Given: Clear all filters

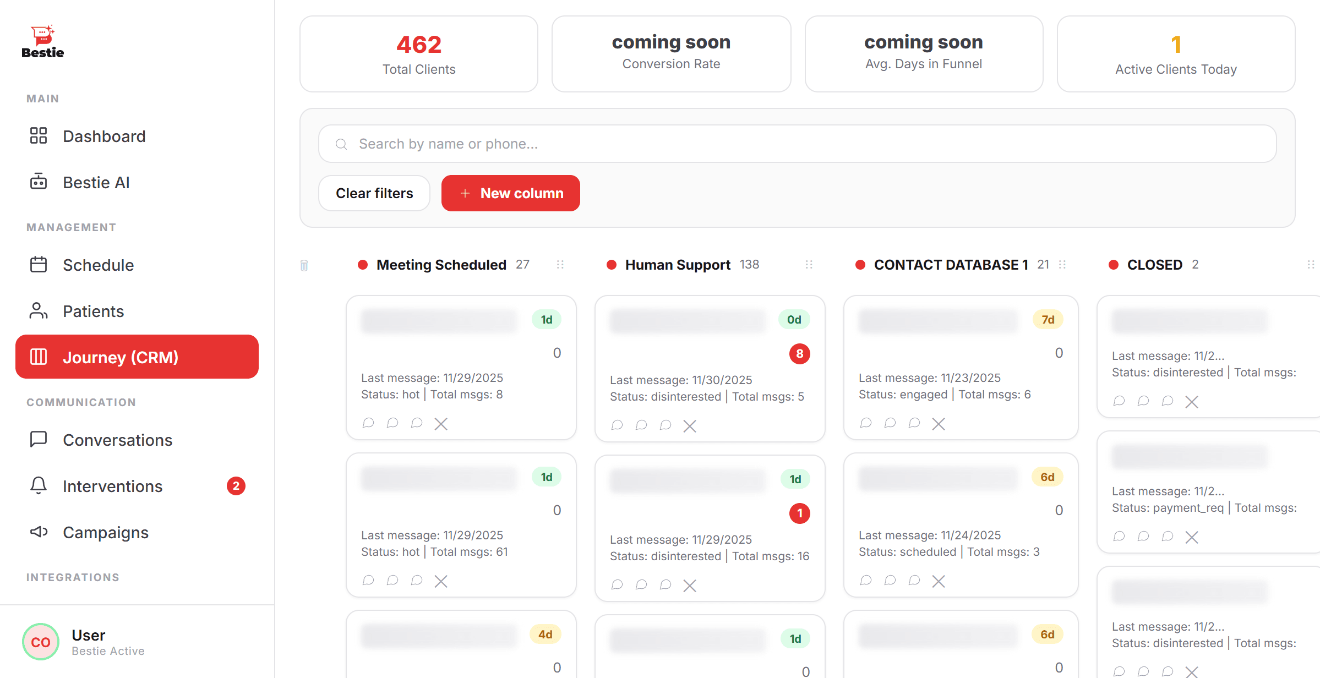Looking at the screenshot, I should point(374,193).
